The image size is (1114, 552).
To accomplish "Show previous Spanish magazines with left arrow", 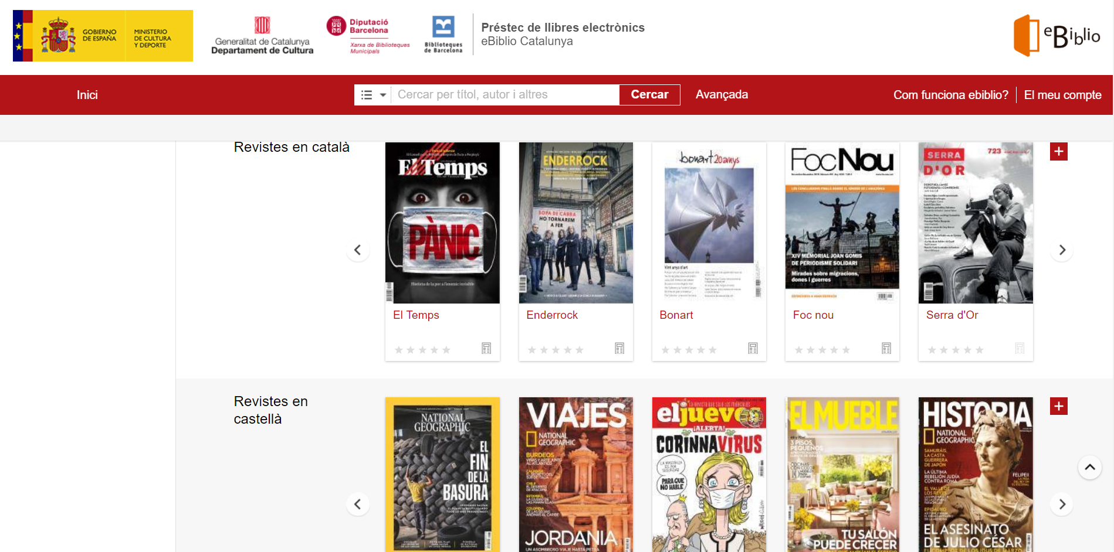I will click(357, 505).
